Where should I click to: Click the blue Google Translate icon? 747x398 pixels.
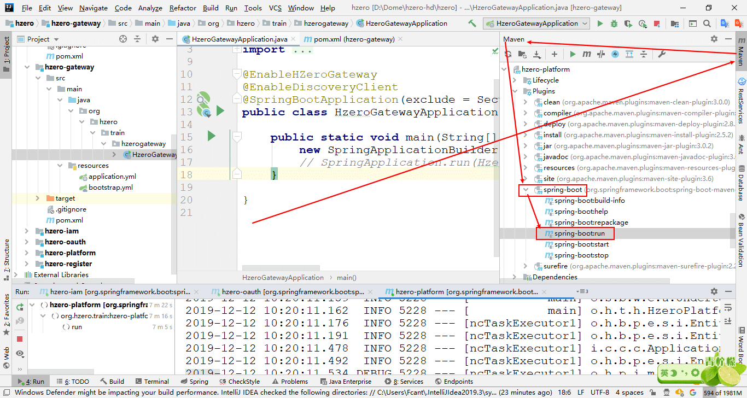725,24
